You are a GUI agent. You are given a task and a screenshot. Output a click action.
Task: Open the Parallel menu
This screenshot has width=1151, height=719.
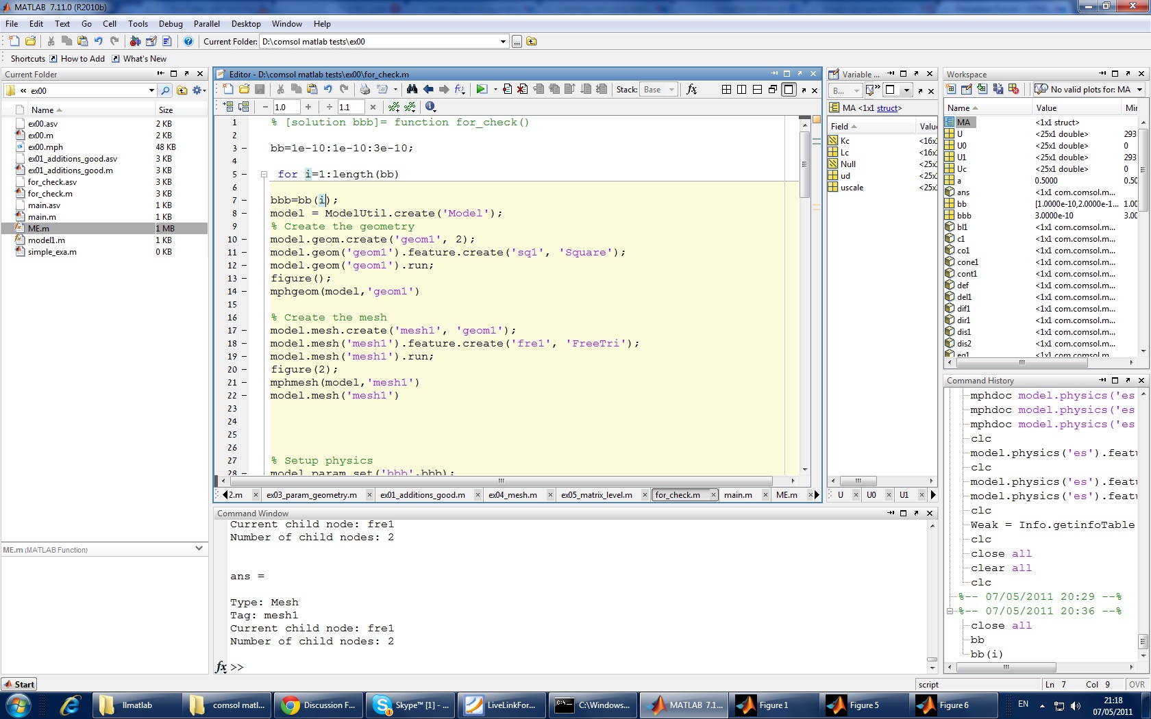click(x=206, y=24)
